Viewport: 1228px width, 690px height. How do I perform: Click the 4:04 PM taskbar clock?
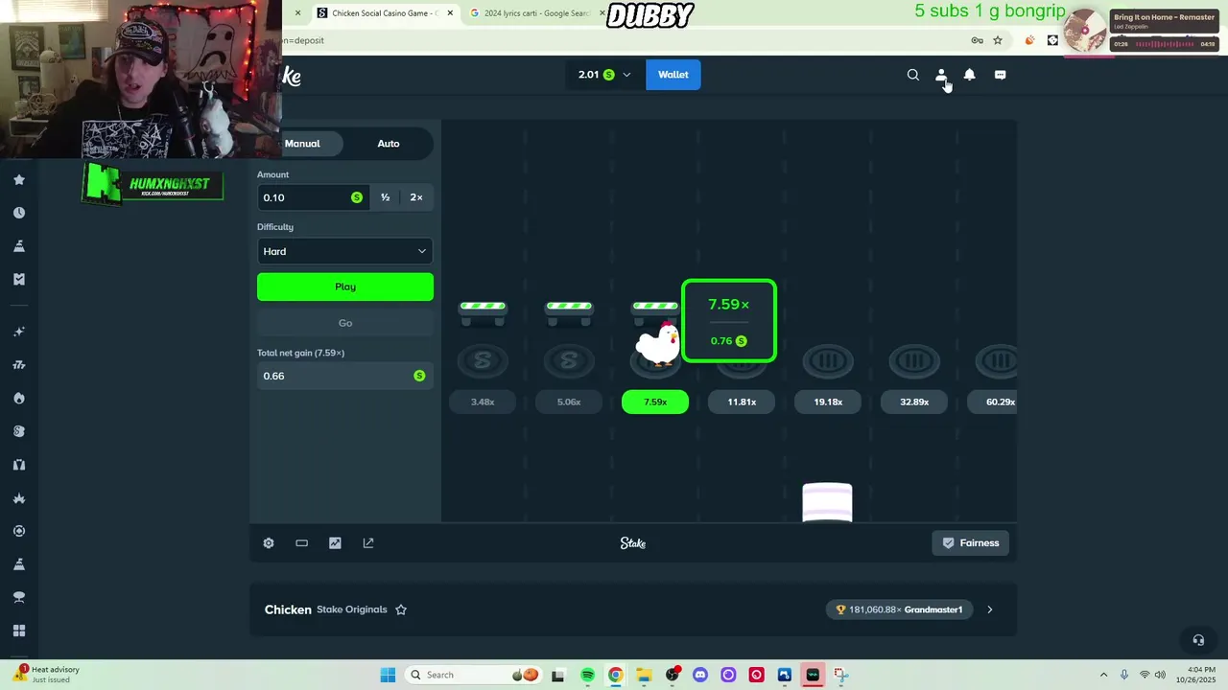1195,675
